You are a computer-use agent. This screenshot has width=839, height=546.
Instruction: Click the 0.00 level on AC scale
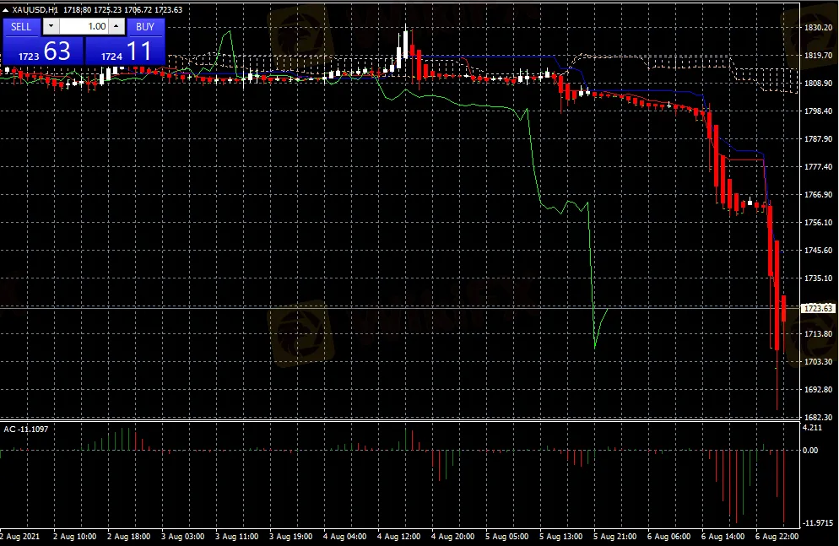(x=810, y=450)
